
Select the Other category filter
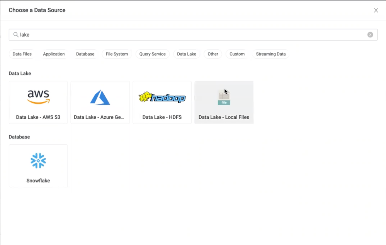click(213, 54)
